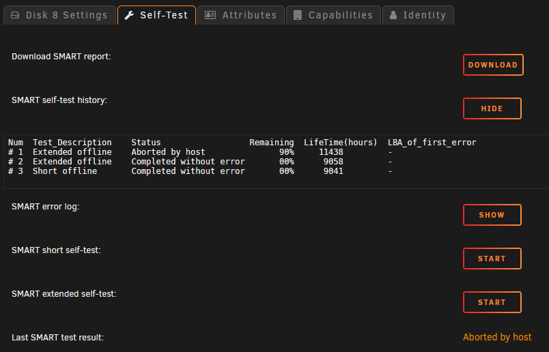549x352 pixels.
Task: Hide the SMART self-test history
Action: (492, 108)
